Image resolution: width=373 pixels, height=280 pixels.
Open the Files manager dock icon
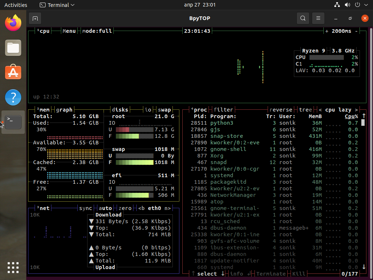point(13,48)
